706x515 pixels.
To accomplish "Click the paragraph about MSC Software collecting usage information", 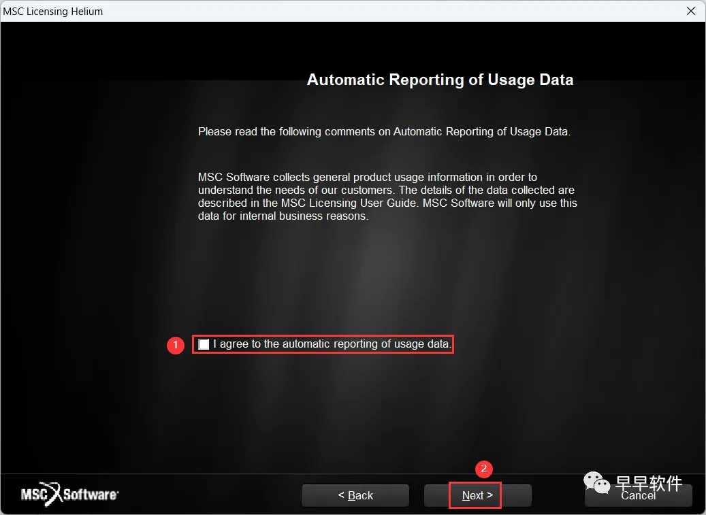I will pos(387,197).
